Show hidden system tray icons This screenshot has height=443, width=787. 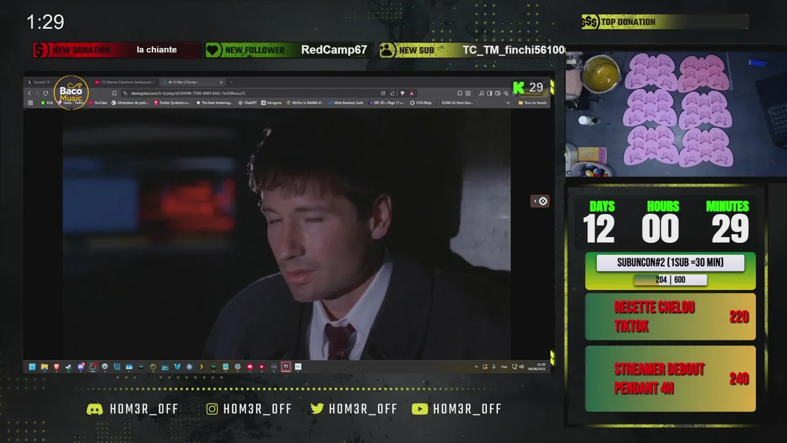477,367
